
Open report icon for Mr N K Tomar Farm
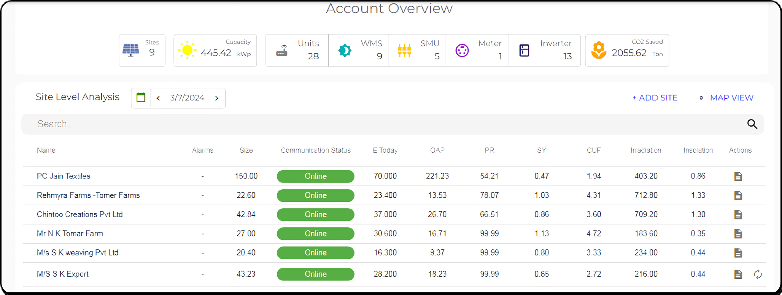pos(738,234)
